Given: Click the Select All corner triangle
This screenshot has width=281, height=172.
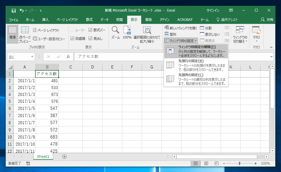Looking at the screenshot, I should click(x=10, y=67).
